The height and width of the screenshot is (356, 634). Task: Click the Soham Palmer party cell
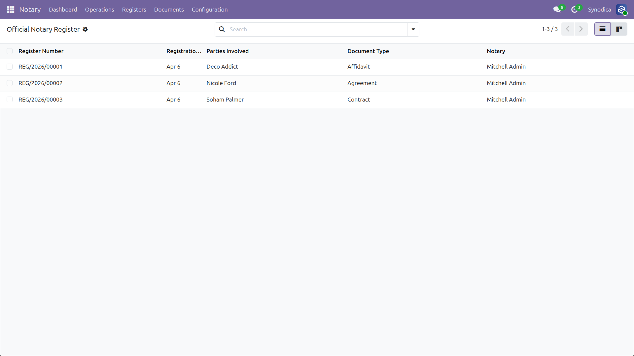(x=225, y=100)
